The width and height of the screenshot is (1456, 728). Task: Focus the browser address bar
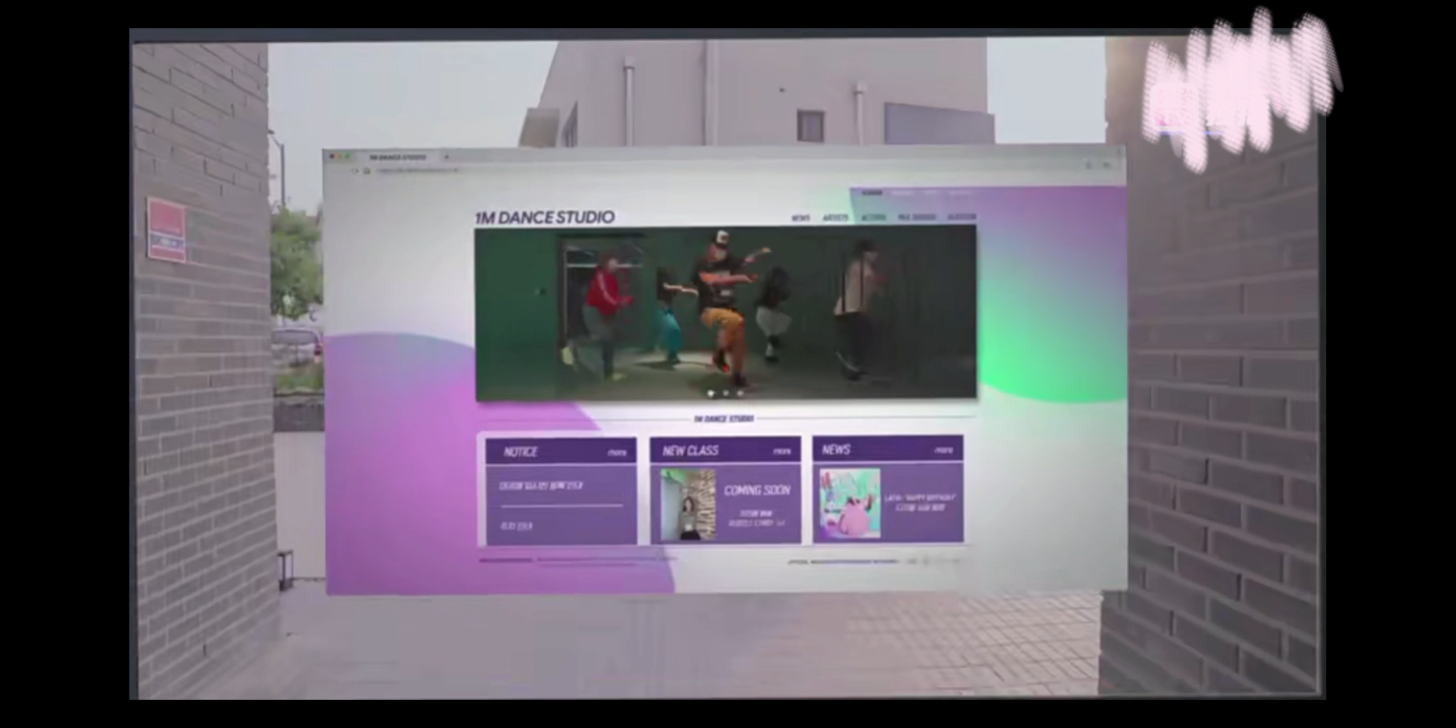tap(418, 171)
